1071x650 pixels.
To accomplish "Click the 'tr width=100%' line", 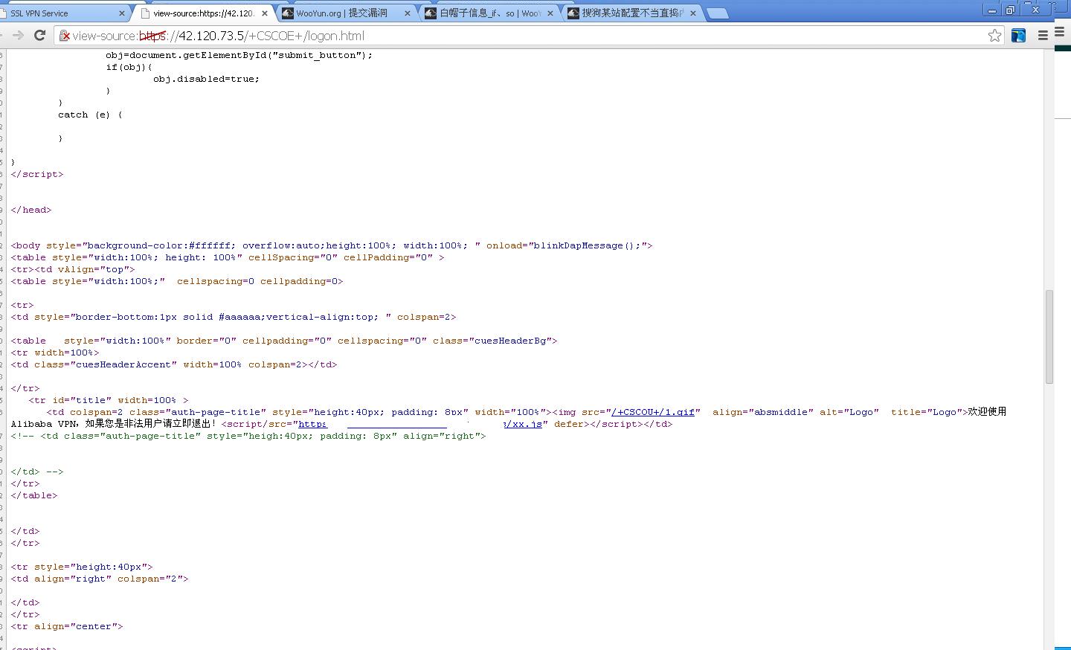I will tap(55, 353).
